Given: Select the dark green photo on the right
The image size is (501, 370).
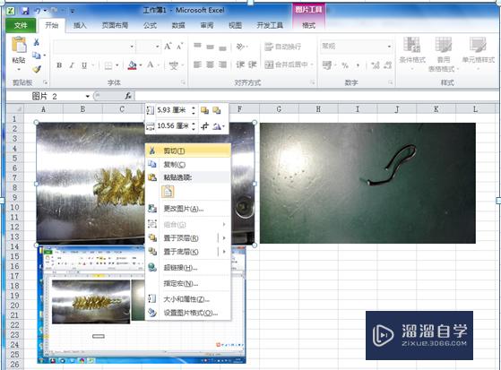Looking at the screenshot, I should (x=367, y=183).
